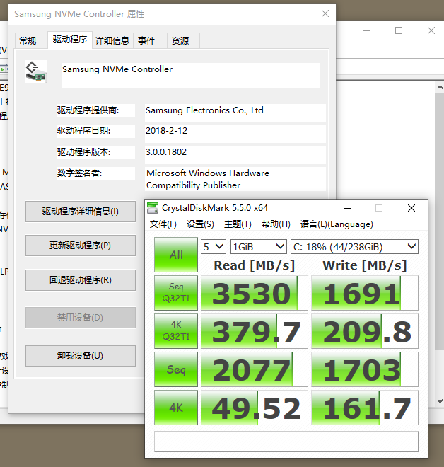Screen dimensions: 444x467
Task: Run the plain 4K benchmark test
Action: point(176,408)
